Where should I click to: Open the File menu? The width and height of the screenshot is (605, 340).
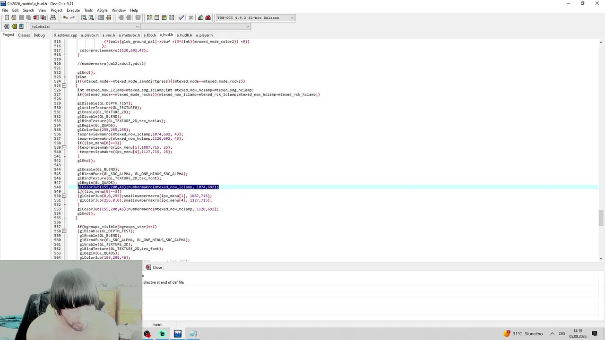(5, 10)
